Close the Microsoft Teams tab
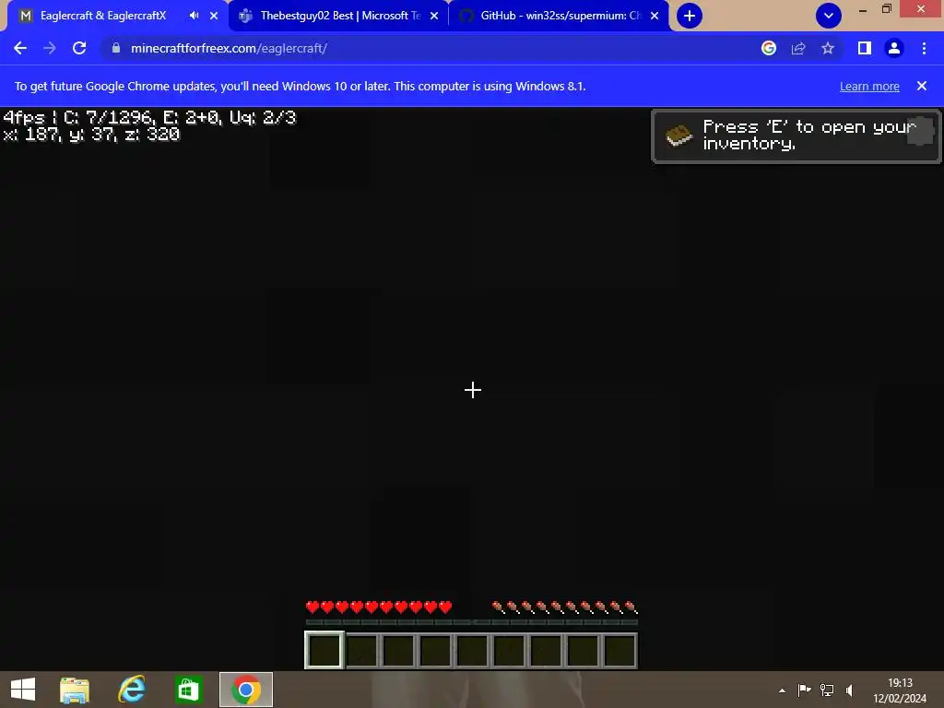The image size is (944, 708). click(x=434, y=16)
